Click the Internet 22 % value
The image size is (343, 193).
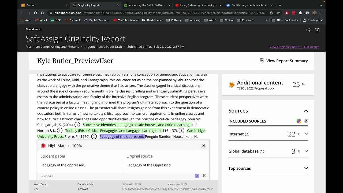click(x=294, y=134)
